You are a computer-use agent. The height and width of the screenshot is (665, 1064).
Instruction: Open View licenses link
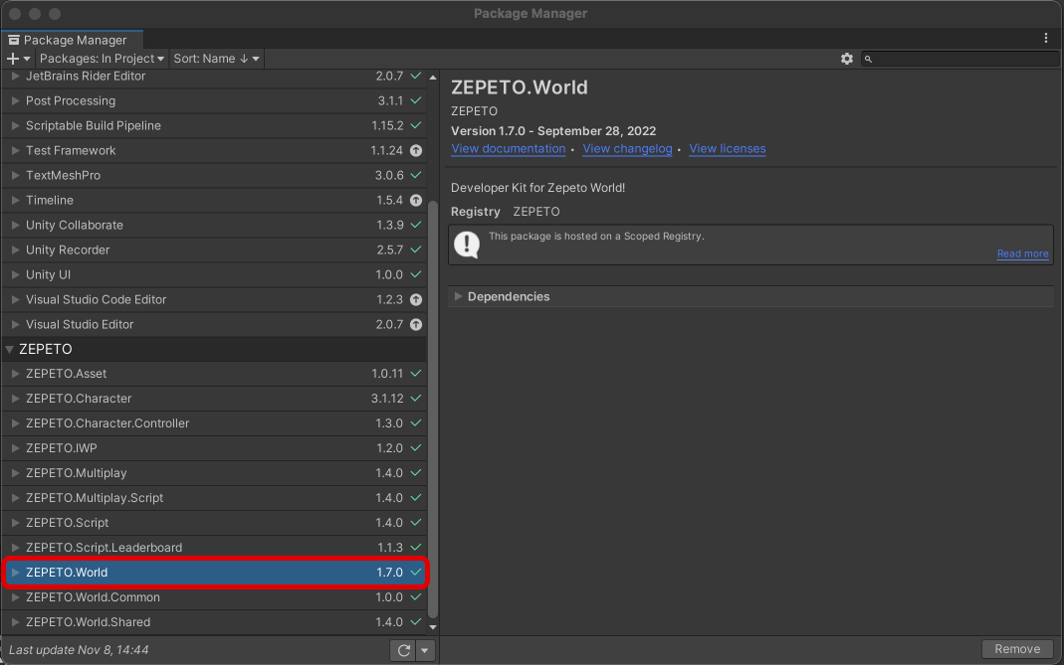pos(728,148)
